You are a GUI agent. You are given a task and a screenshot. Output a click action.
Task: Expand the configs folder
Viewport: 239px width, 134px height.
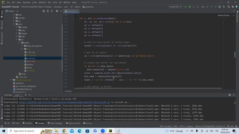(16, 27)
